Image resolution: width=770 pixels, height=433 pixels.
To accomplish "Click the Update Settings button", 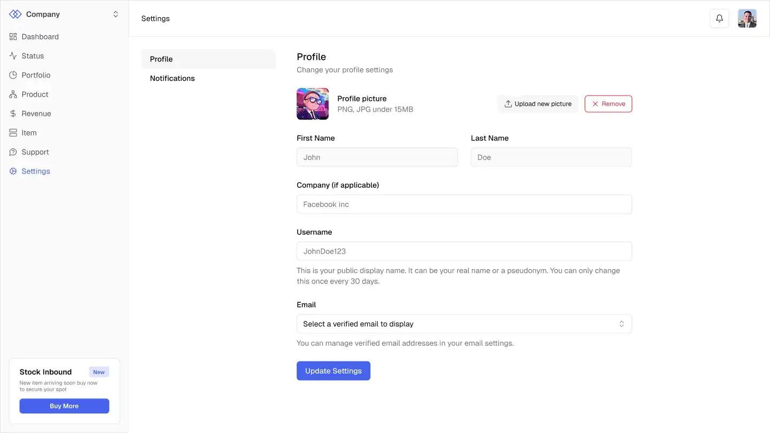I will tap(333, 371).
